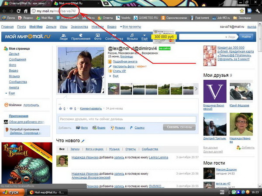
Task: Expand the Ещё menu in header
Action: pyautogui.click(x=145, y=37)
